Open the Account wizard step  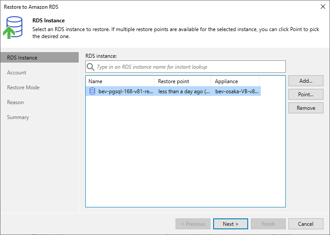pos(17,73)
